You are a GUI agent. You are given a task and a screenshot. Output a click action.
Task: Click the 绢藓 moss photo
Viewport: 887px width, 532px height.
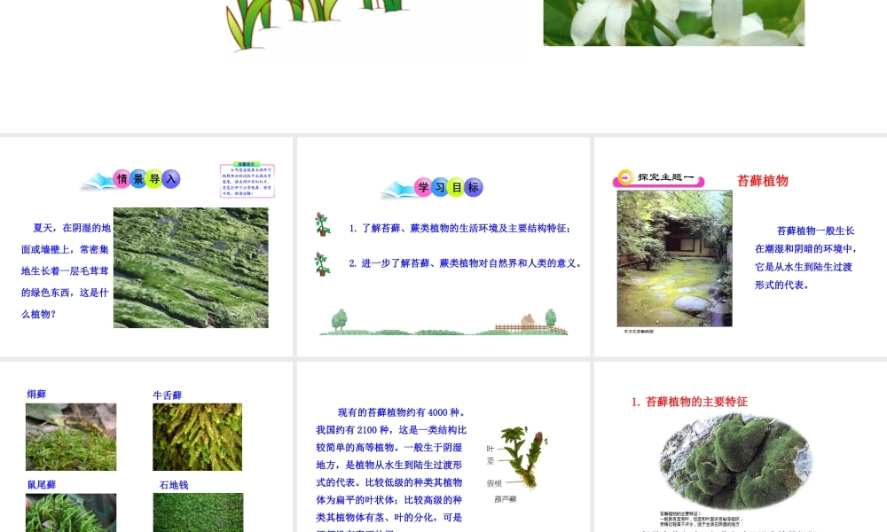[71, 437]
